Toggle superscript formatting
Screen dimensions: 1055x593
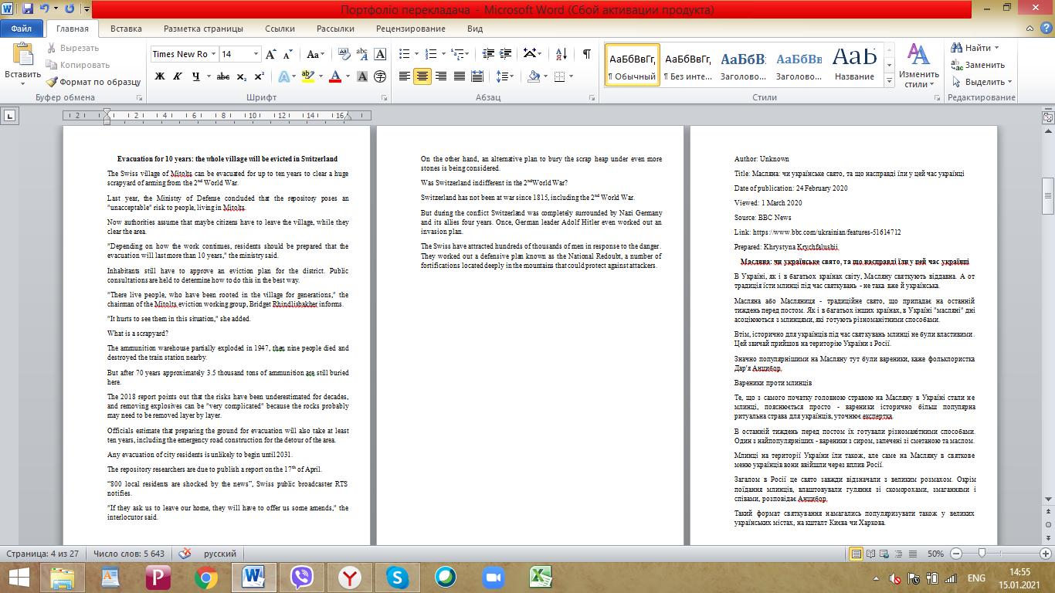point(259,76)
